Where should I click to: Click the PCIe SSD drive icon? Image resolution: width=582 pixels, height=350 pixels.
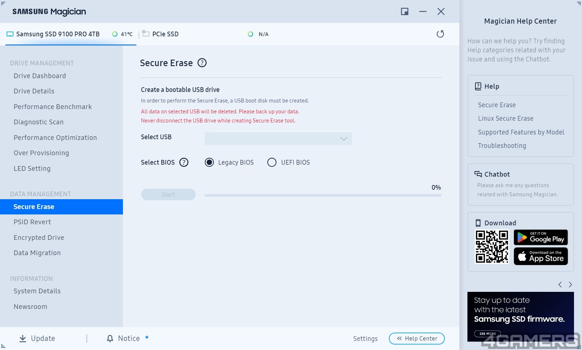tap(146, 33)
